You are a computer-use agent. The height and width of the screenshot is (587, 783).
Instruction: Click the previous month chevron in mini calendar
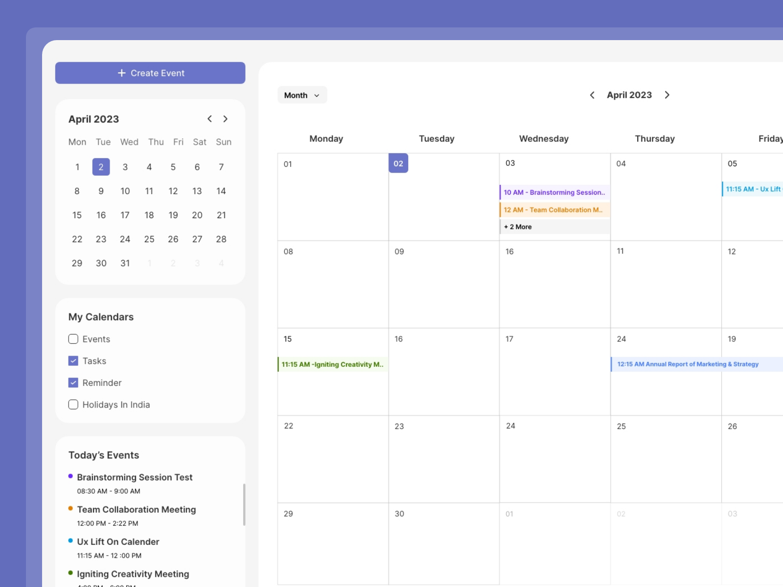point(209,119)
